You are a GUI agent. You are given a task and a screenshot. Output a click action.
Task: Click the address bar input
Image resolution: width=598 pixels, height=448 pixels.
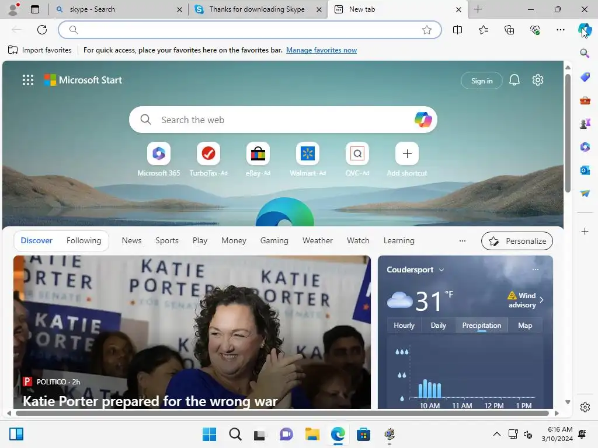click(x=250, y=30)
